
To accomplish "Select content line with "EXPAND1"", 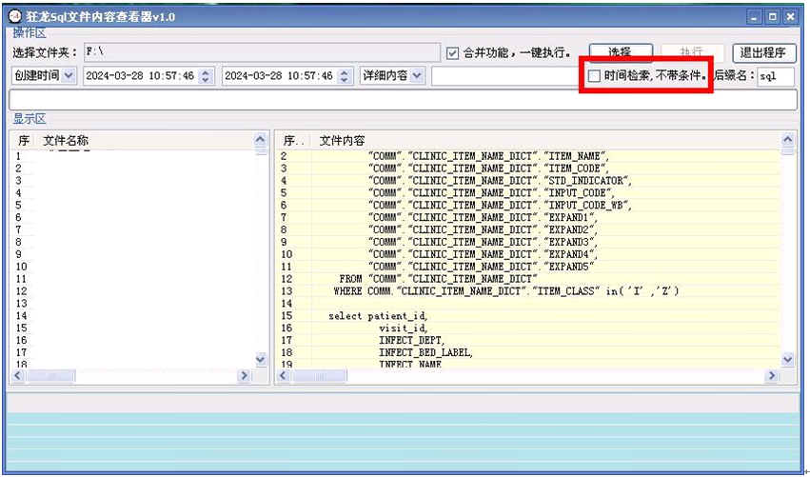I will (529, 218).
